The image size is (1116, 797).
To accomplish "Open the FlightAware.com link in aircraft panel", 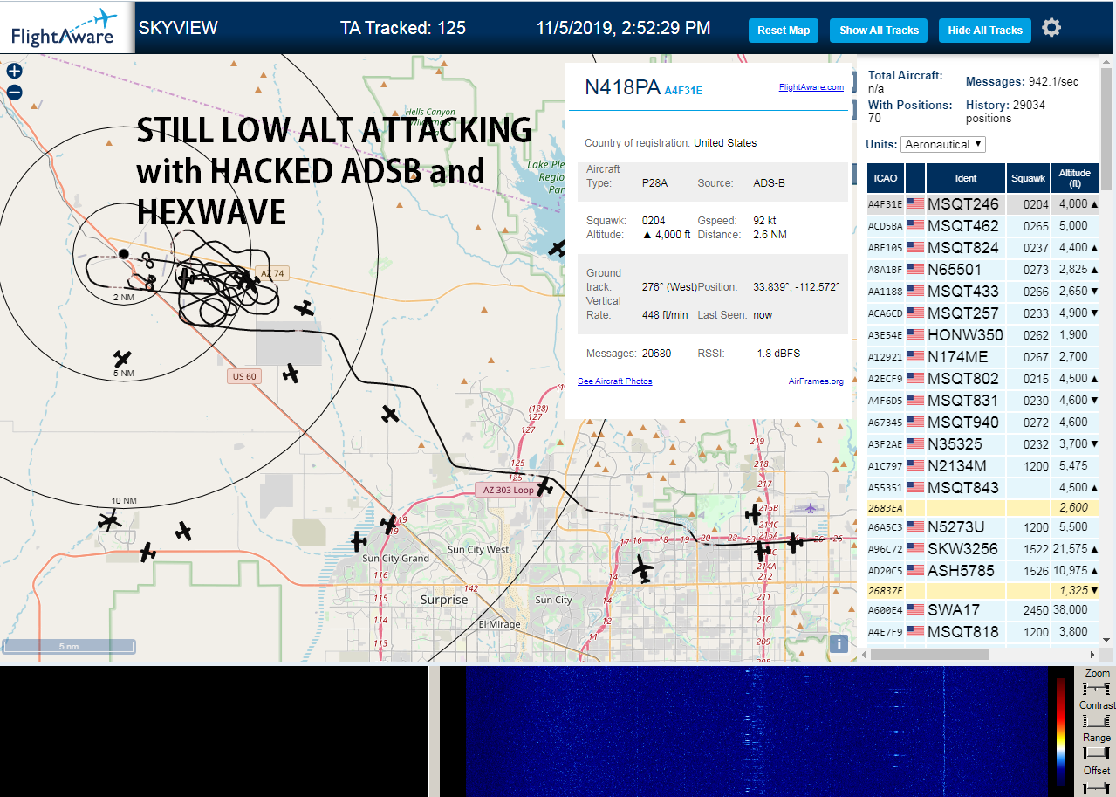I will pyautogui.click(x=811, y=87).
